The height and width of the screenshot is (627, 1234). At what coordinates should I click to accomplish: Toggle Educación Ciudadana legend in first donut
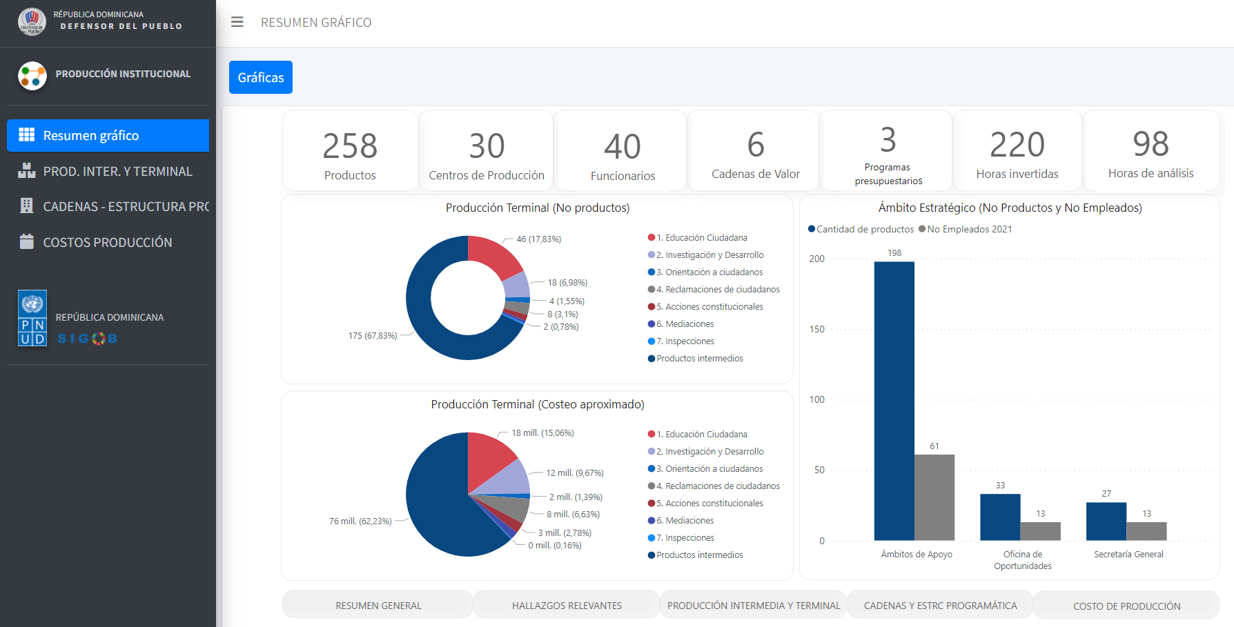tap(698, 237)
